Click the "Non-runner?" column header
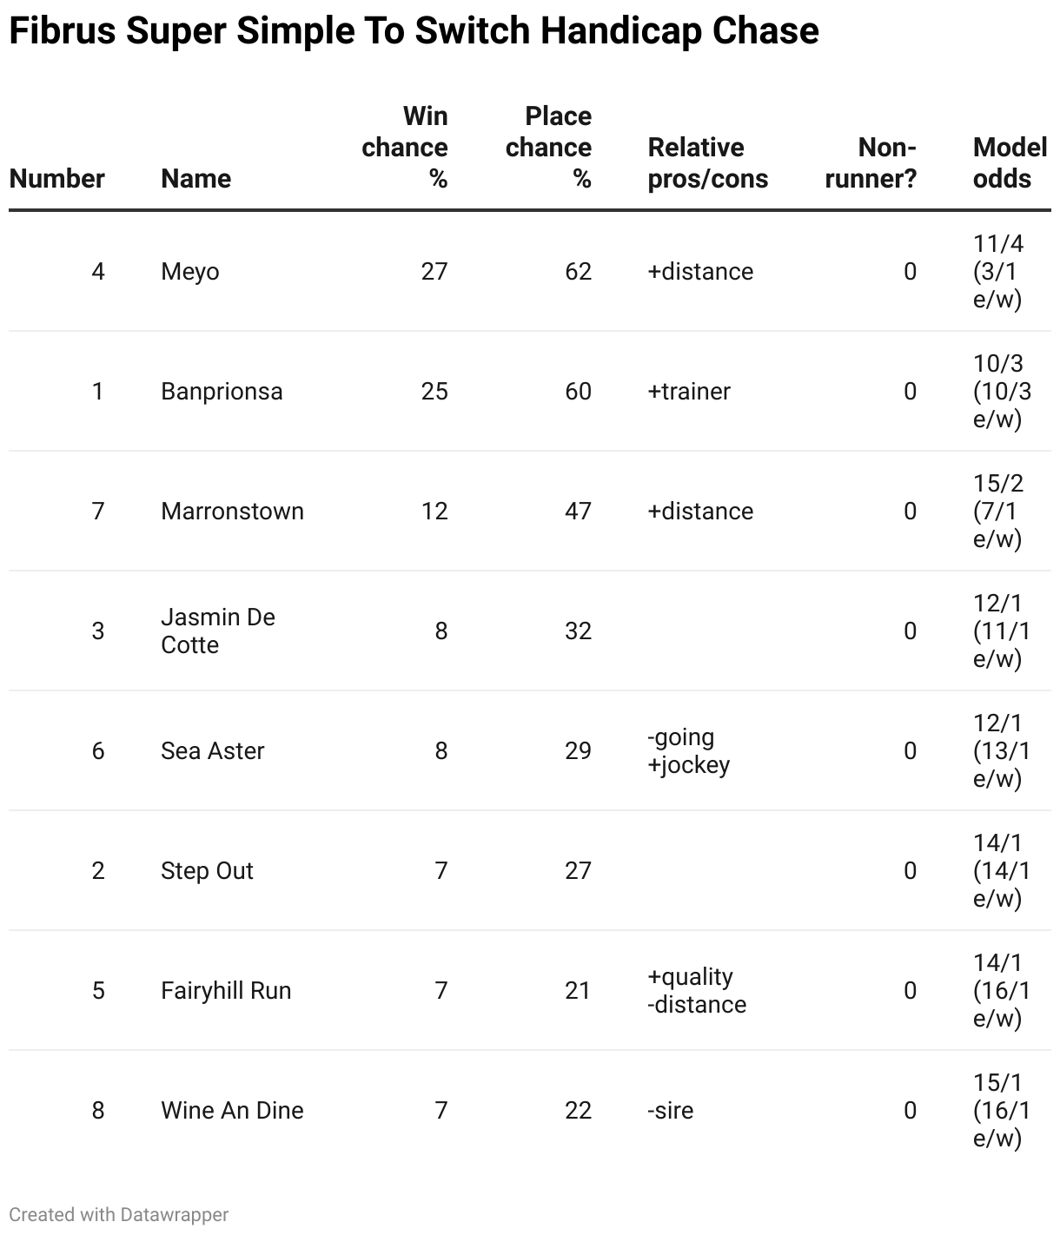 (x=871, y=162)
